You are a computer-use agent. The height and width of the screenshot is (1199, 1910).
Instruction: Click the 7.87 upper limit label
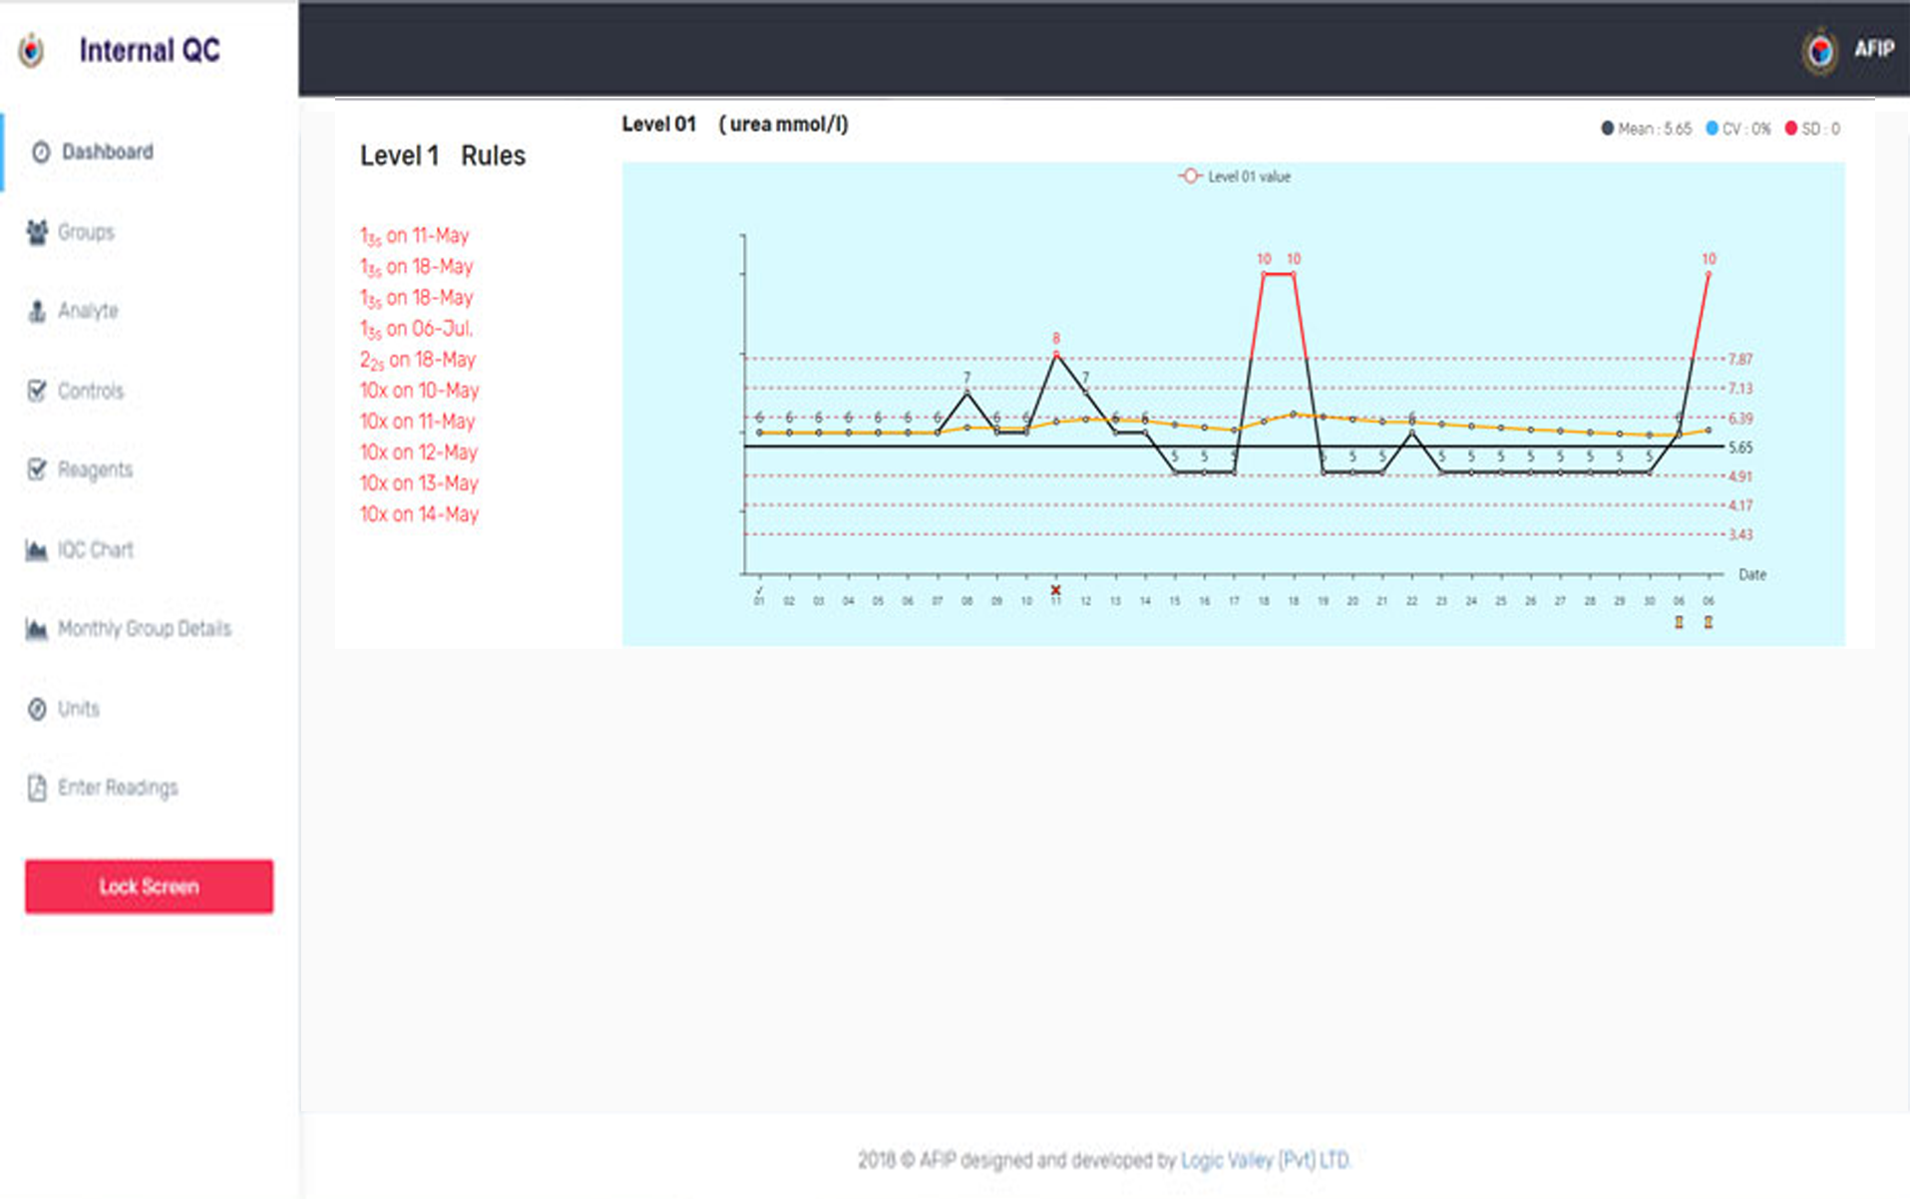coord(1740,359)
